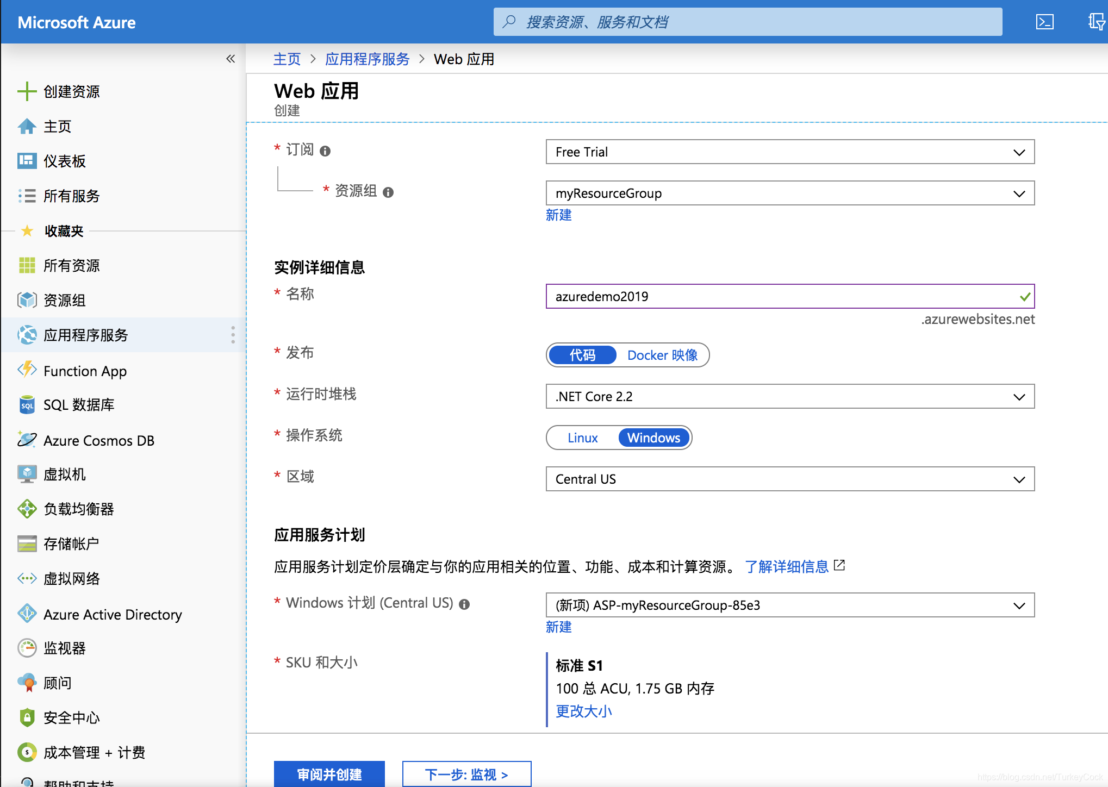
Task: Open 虚拟机 in the sidebar
Action: click(65, 474)
